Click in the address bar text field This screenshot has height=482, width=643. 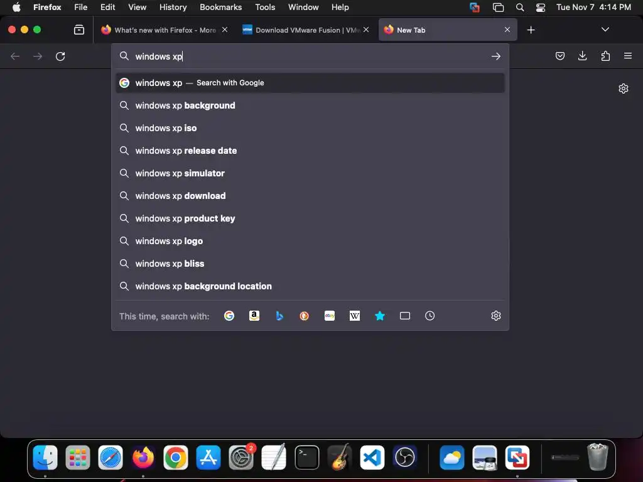click(310, 56)
